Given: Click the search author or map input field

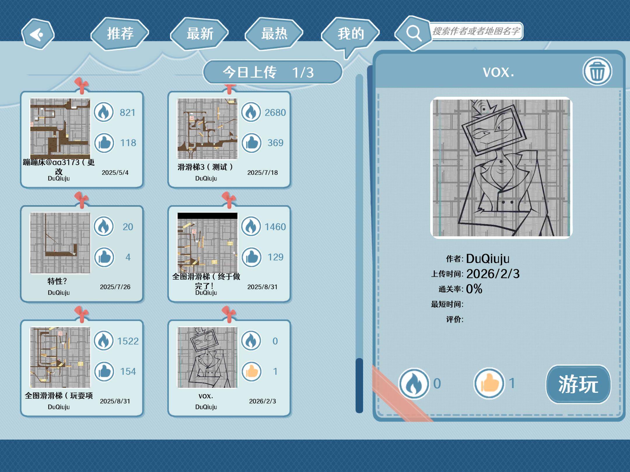Looking at the screenshot, I should 476,31.
